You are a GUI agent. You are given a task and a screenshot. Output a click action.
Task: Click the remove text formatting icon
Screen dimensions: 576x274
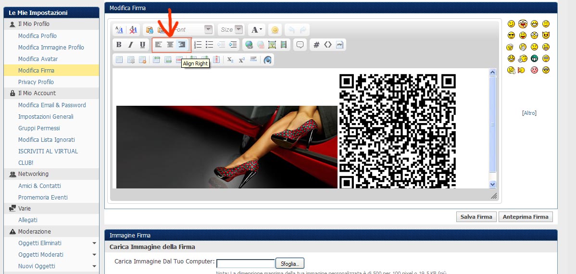tap(134, 30)
